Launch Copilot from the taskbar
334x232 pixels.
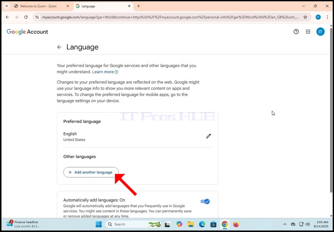tap(179, 224)
